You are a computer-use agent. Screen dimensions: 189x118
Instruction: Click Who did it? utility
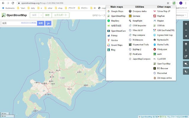tap(136, 30)
